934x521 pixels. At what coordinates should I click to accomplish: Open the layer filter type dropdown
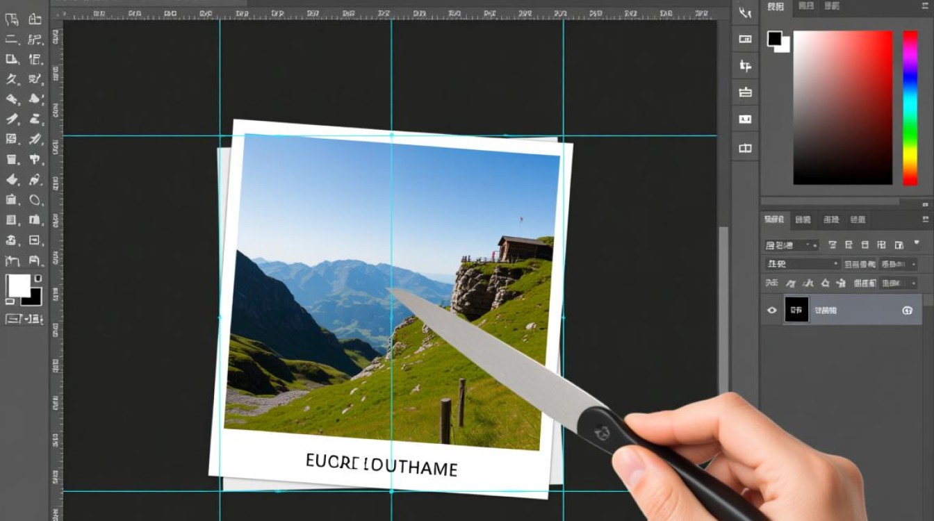pos(792,245)
